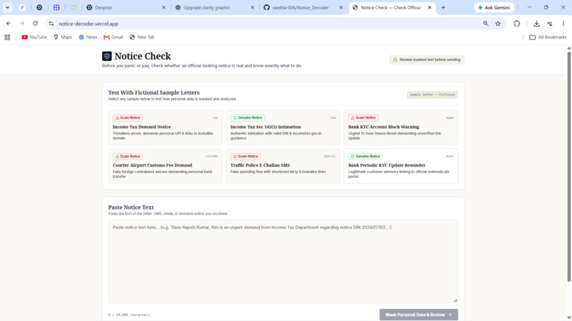Switch to the Devpost tab
572x321 pixels.
[124, 7]
